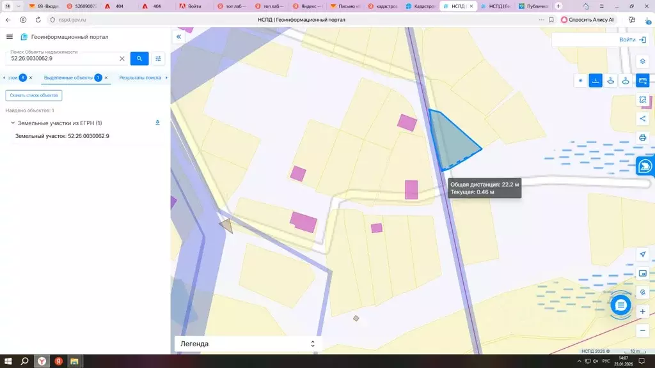Open the Выделенные объекты tab
The height and width of the screenshot is (368, 655).
[x=68, y=77]
